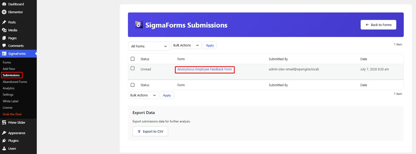Image resolution: width=416 pixels, height=154 pixels.
Task: Open Abandoned Forms submenu
Action: 15,82
